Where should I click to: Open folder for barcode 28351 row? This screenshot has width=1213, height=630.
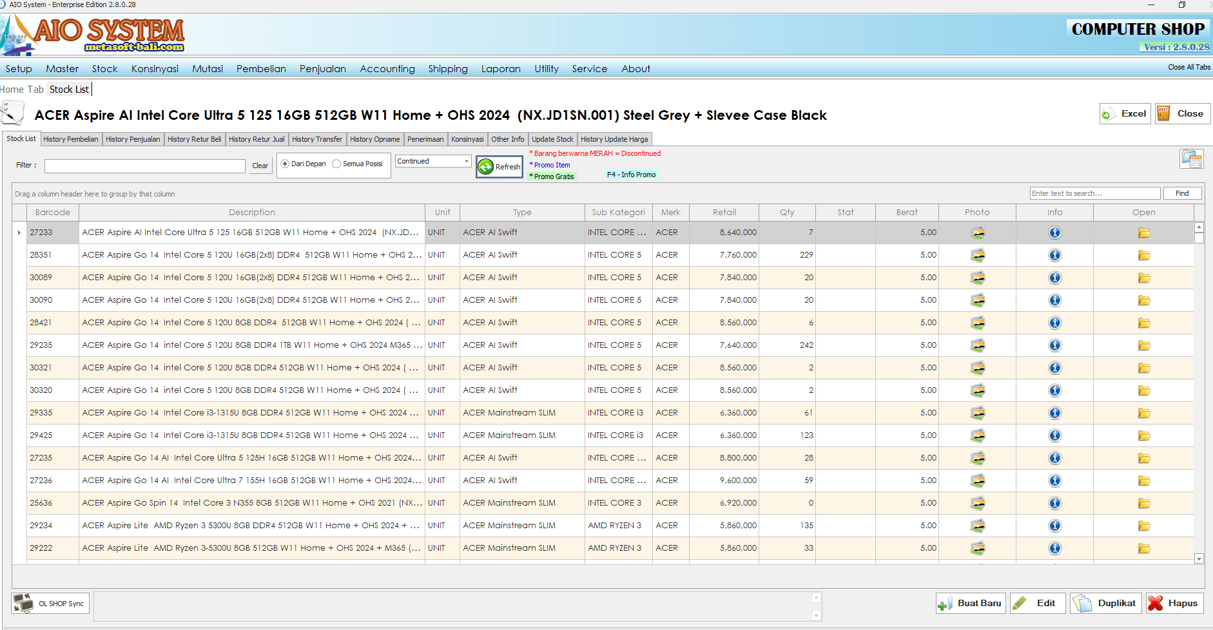click(1143, 255)
